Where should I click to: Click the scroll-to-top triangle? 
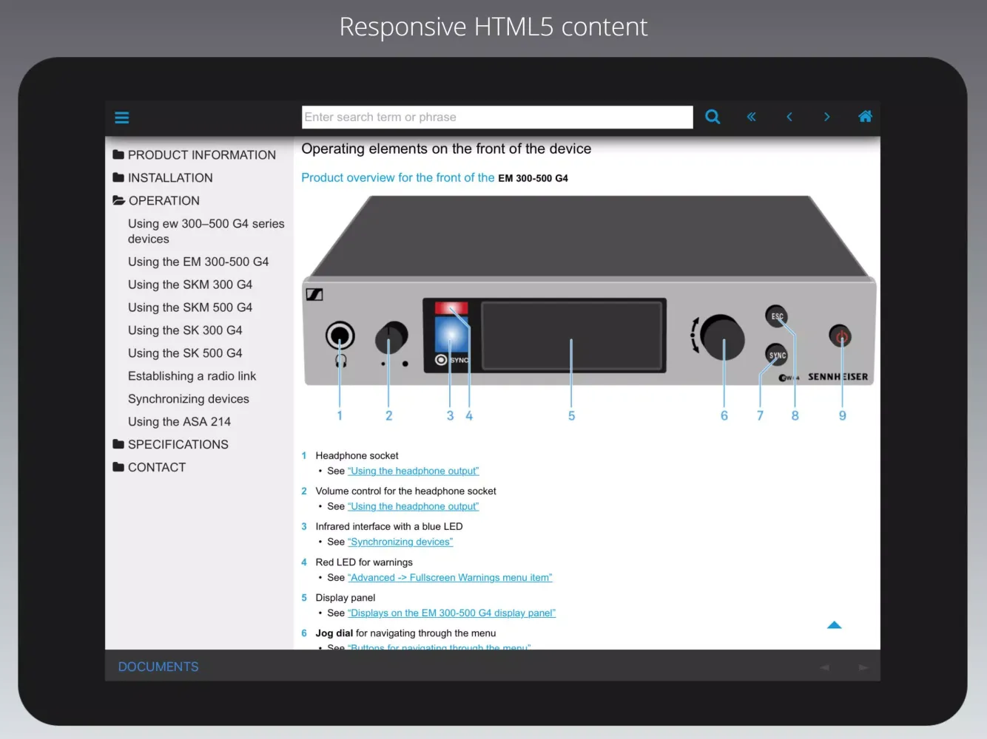[834, 625]
